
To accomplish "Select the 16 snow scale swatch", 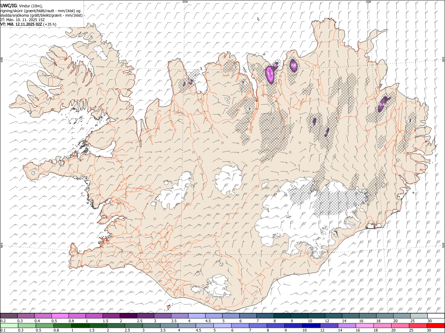I will point(367,316).
